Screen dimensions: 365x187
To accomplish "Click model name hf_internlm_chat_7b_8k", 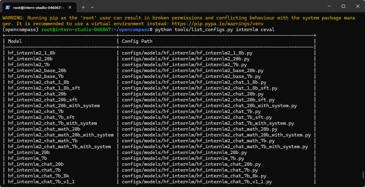I will point(39,176).
